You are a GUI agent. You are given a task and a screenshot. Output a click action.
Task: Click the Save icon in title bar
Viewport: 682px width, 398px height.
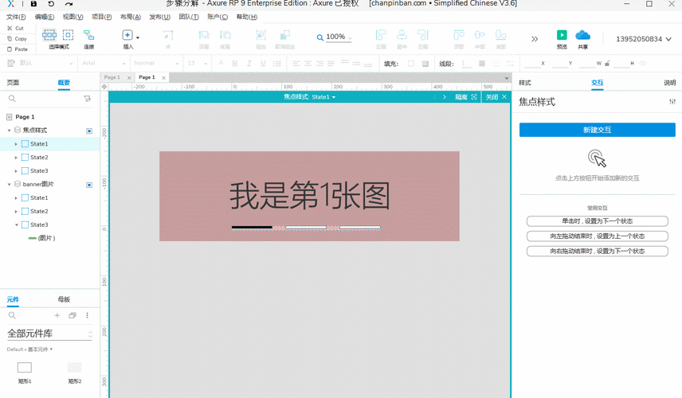click(x=33, y=3)
